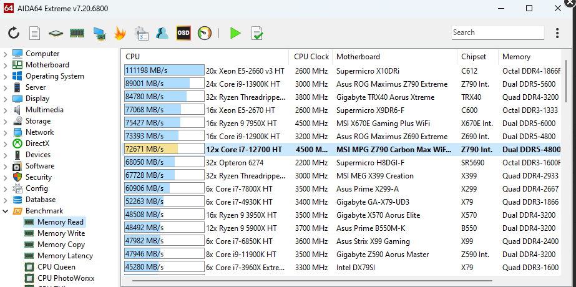576x287 pixels.
Task: Click into the Search field
Action: coord(498,32)
